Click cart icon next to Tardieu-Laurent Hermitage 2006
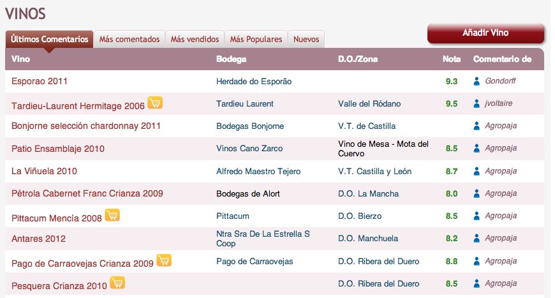This screenshot has width=555, height=298. click(155, 103)
